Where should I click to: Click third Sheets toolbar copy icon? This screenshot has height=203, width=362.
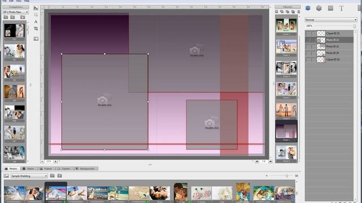pos(287,11)
